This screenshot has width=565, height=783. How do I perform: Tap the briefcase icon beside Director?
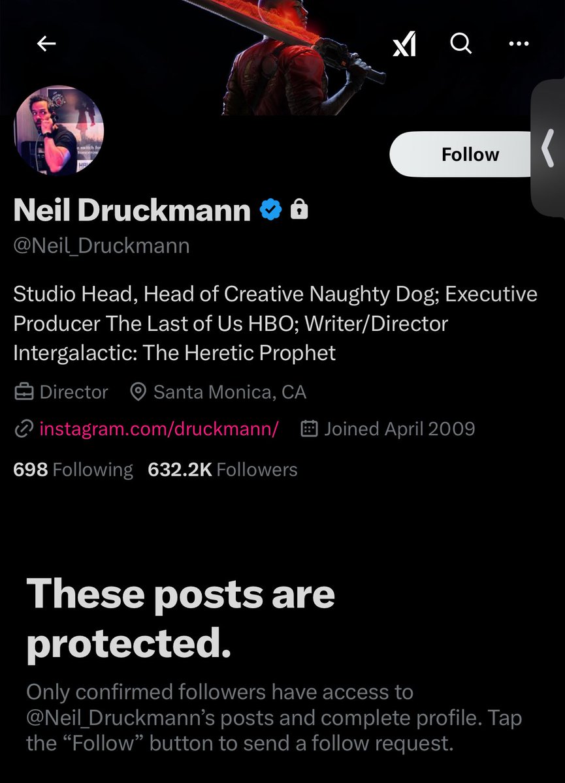click(x=24, y=392)
